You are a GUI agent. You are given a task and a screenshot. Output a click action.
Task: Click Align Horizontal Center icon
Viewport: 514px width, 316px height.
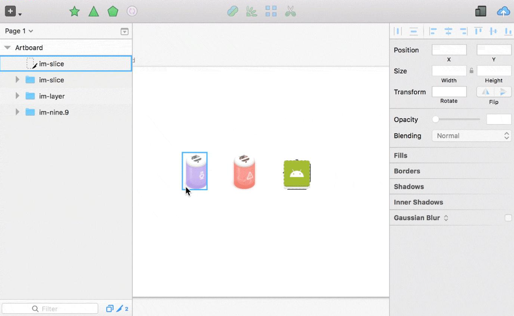(x=448, y=31)
